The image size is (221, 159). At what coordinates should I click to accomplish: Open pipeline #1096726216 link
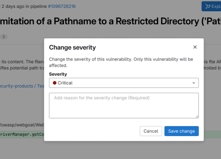(x=62, y=6)
